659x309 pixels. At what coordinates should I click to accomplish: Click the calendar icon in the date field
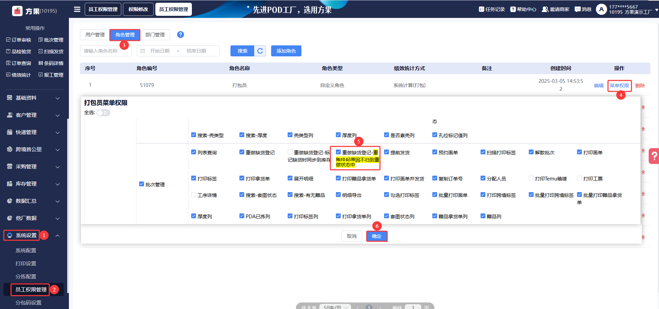(x=143, y=51)
